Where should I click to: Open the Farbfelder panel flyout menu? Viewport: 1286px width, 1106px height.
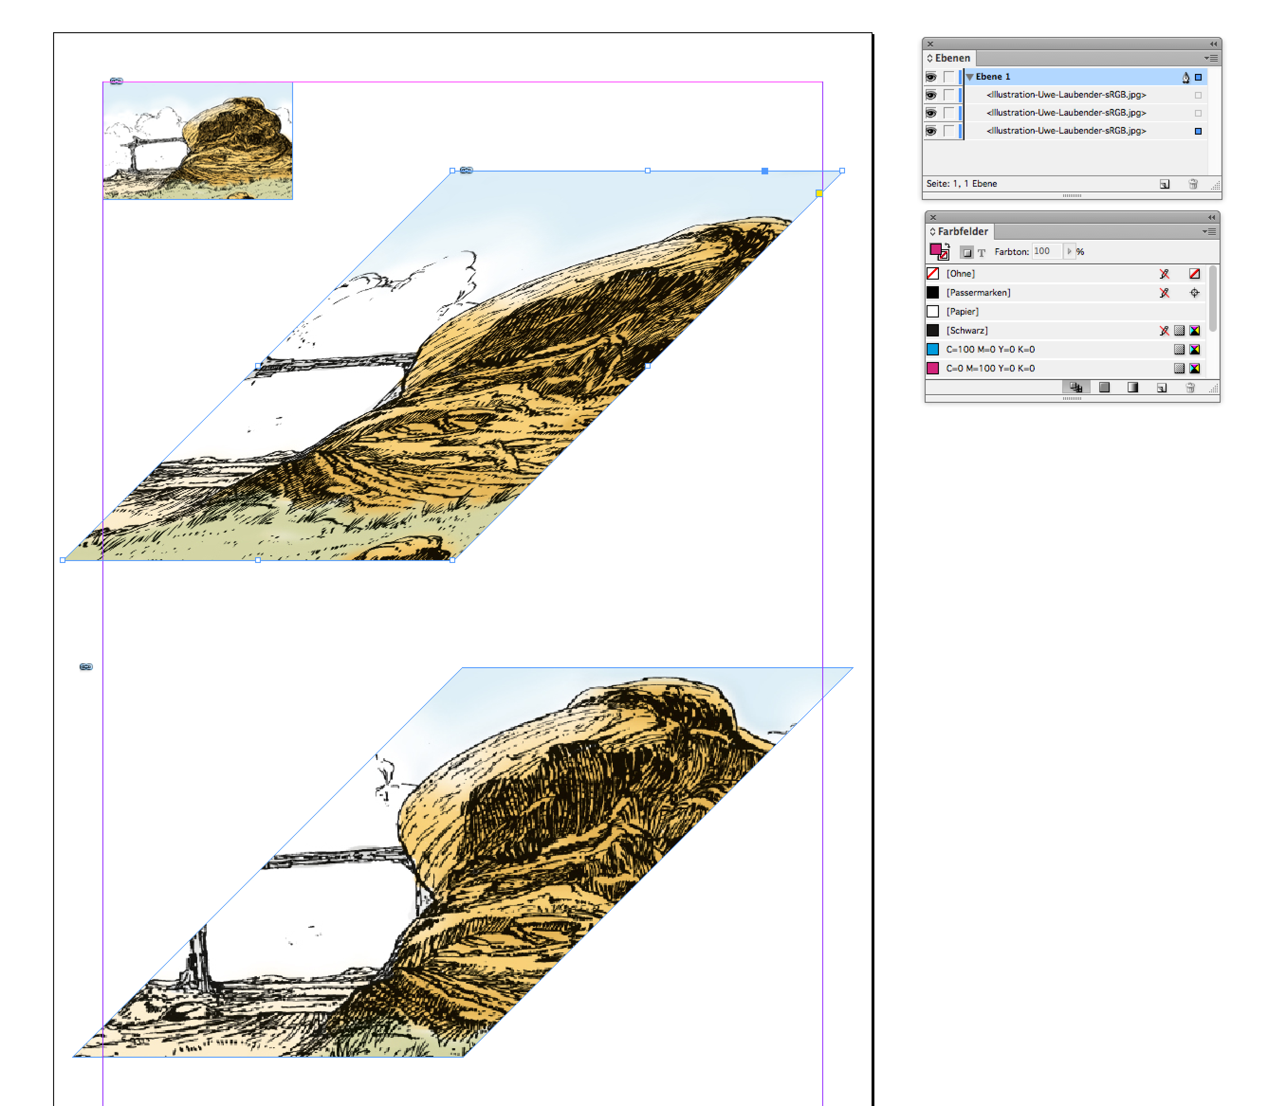tap(1209, 231)
